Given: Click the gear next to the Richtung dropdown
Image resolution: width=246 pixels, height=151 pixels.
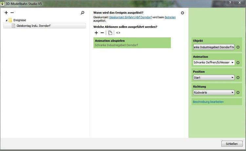Looking at the screenshot, I should [x=238, y=92].
